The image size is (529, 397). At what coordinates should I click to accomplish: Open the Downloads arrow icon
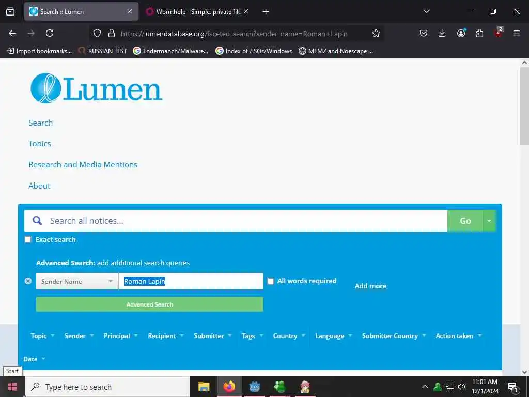click(x=442, y=33)
